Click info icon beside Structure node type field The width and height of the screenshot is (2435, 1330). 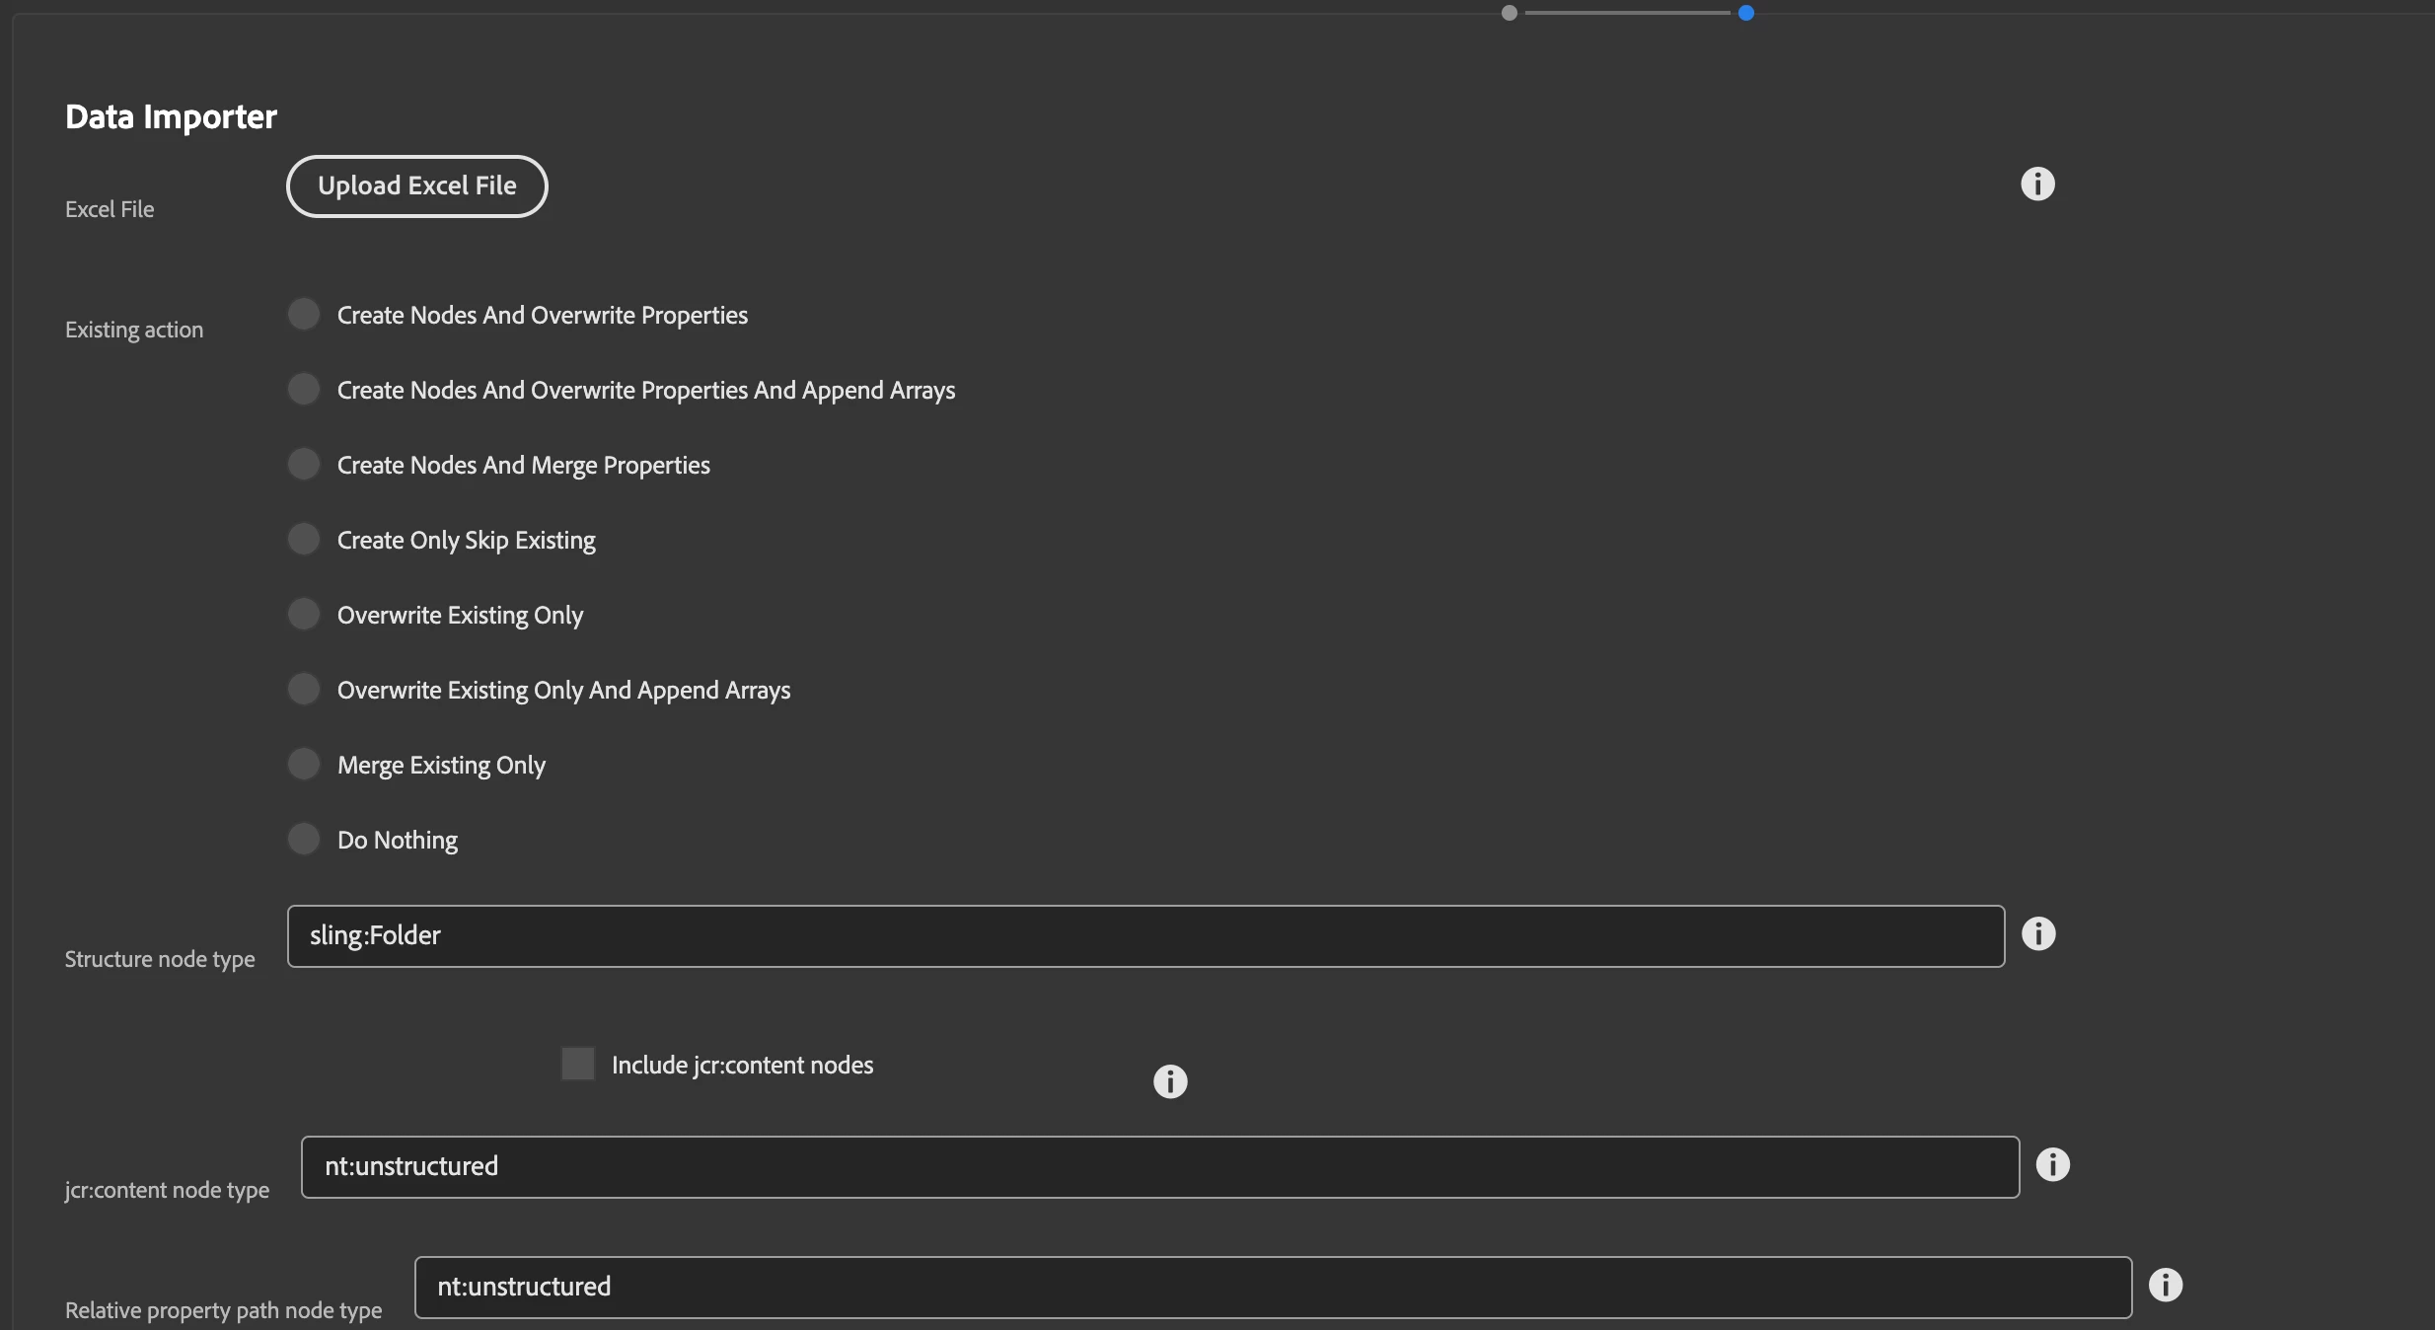point(2038,933)
